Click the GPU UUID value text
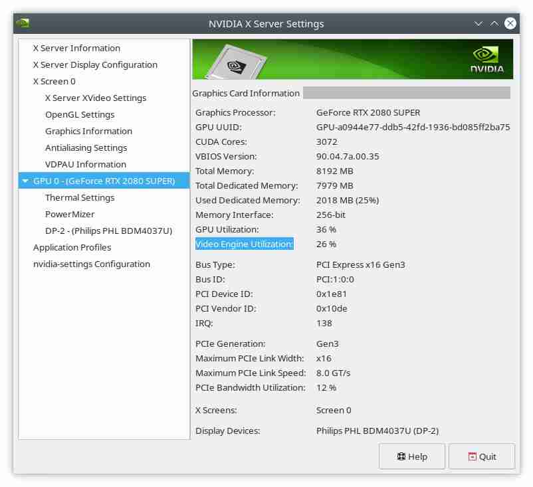The height and width of the screenshot is (487, 533). click(x=413, y=128)
